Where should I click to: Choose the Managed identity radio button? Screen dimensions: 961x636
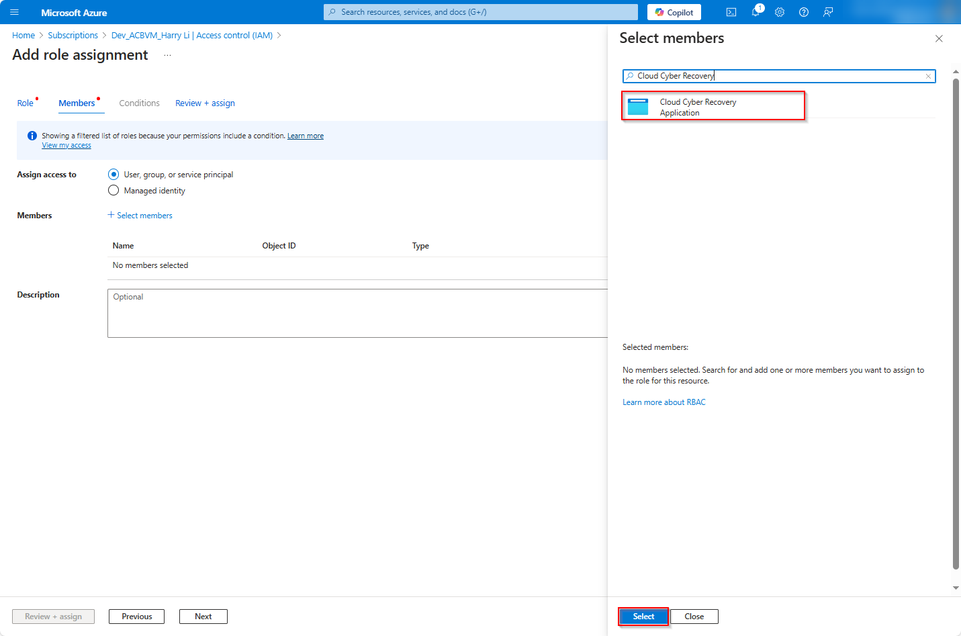click(x=113, y=191)
